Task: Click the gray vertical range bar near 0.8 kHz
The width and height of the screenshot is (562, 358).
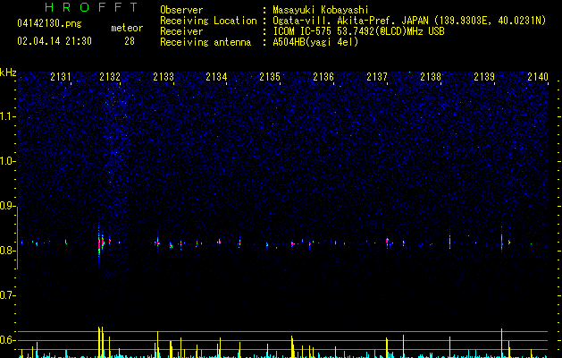Action: (x=17, y=238)
